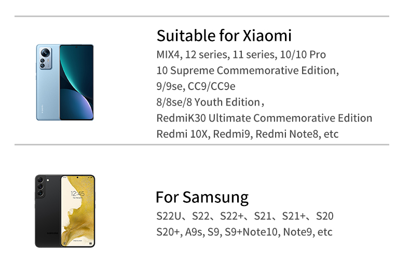Image resolution: width=410 pixels, height=266 pixels.
Task: Click the black Samsung phone image
Action: click(65, 211)
